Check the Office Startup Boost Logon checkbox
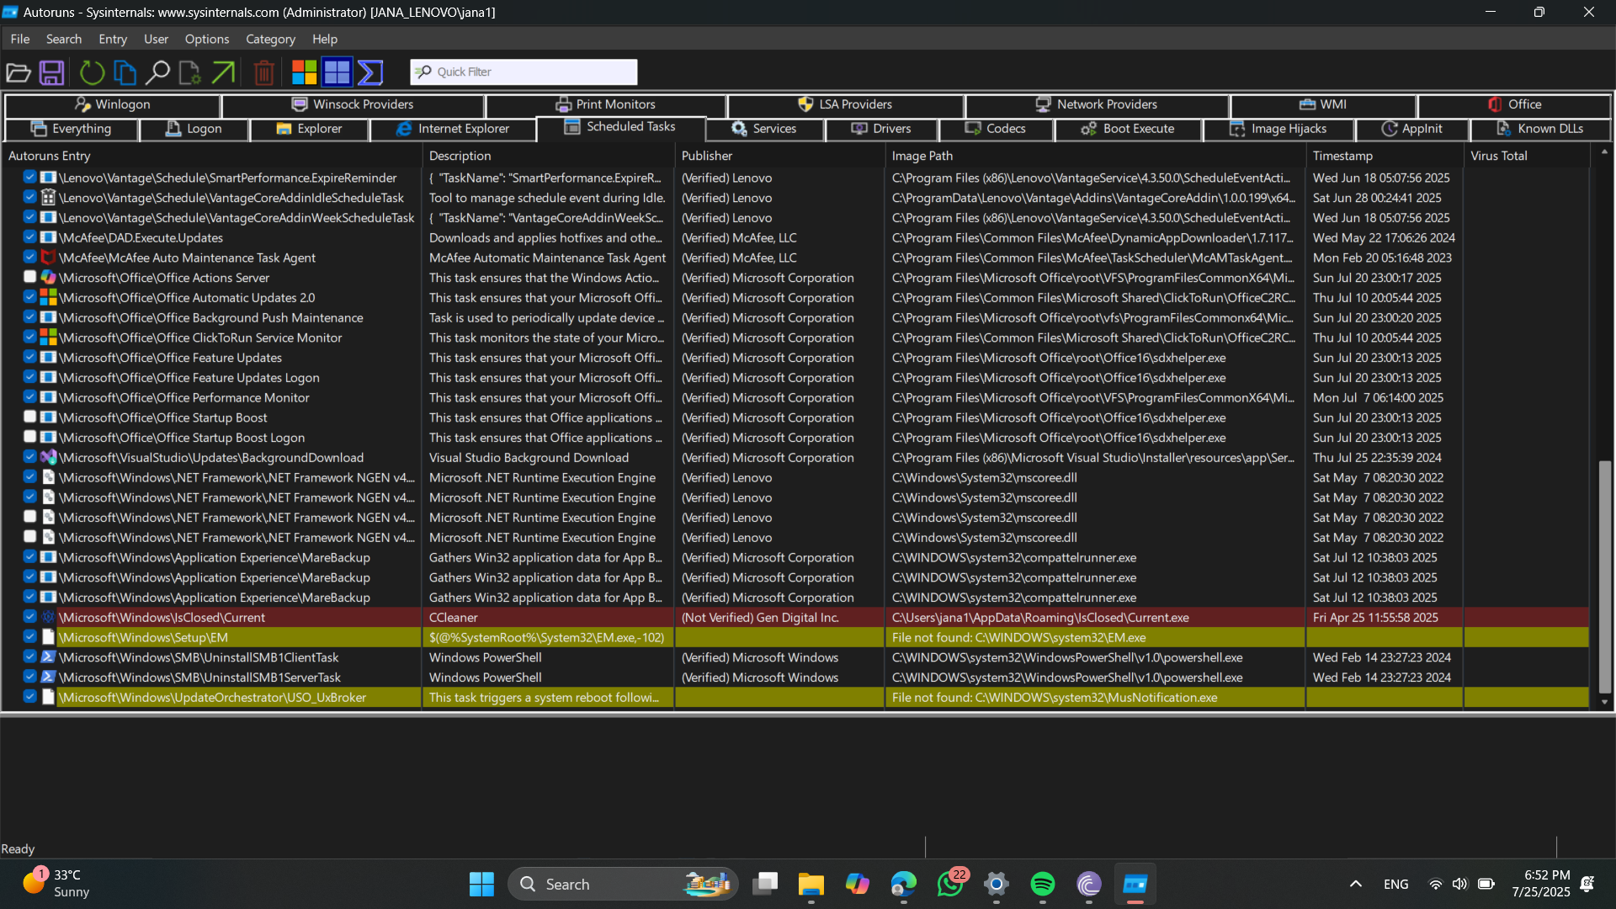The width and height of the screenshot is (1616, 909). click(x=29, y=437)
